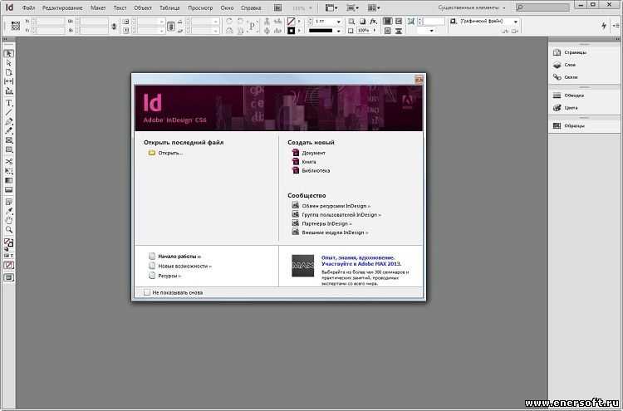The image size is (623, 411).
Task: Select the Selection tool
Action: tap(8, 53)
